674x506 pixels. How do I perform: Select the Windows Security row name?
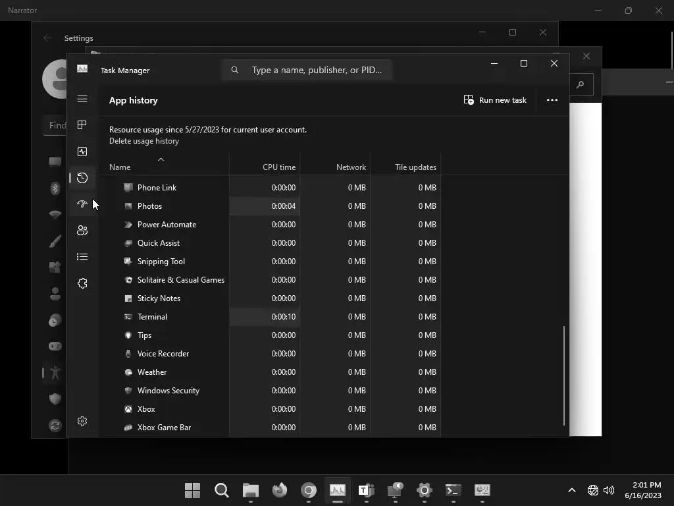[168, 390]
